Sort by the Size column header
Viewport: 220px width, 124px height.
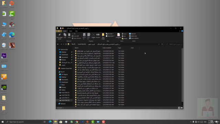click(135, 48)
